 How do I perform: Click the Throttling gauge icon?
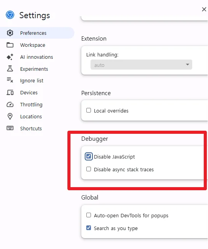tap(10, 104)
